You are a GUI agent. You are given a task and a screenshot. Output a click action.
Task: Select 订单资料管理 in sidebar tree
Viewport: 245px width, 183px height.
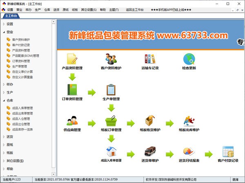21,61
